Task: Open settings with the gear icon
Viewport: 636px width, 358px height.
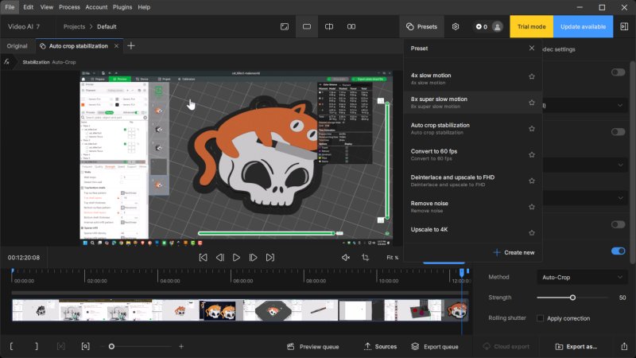Action: tap(456, 26)
